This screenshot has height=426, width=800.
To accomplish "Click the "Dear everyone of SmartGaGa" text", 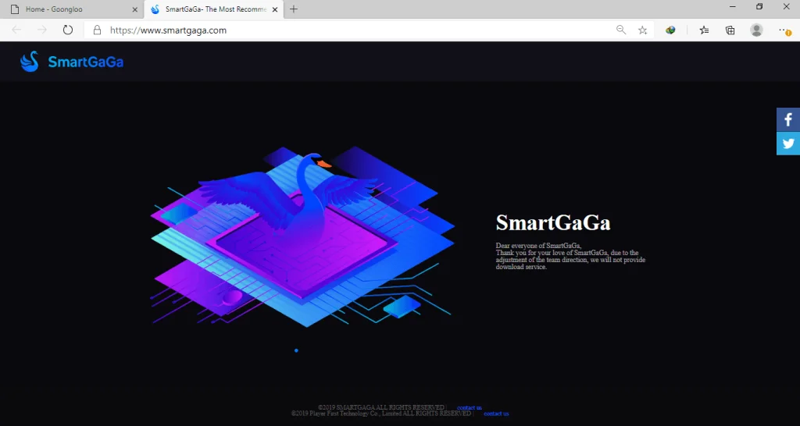I will click(x=538, y=246).
